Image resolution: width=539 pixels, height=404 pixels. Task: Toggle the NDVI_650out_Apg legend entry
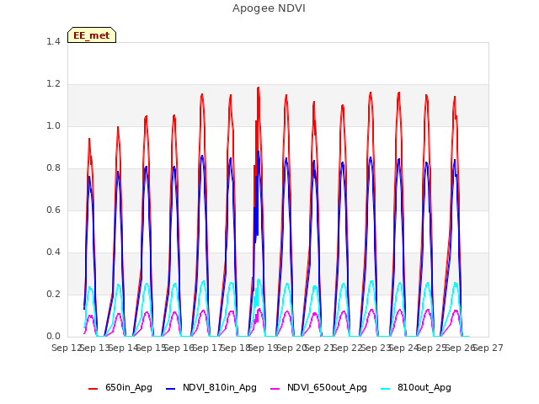[318, 387]
